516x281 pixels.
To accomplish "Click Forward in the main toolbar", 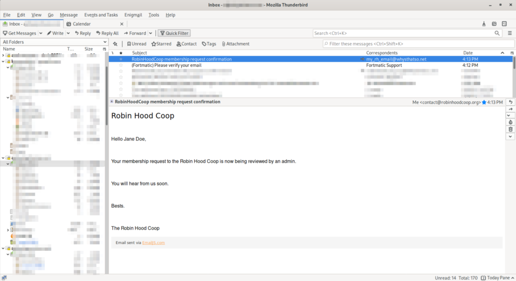I will coord(135,33).
